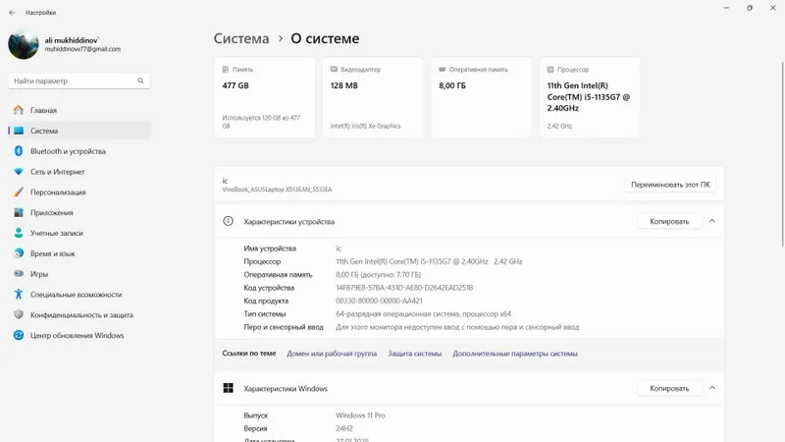785x442 pixels.
Task: Click the vertical scrollbar on the right
Action: coord(782,154)
